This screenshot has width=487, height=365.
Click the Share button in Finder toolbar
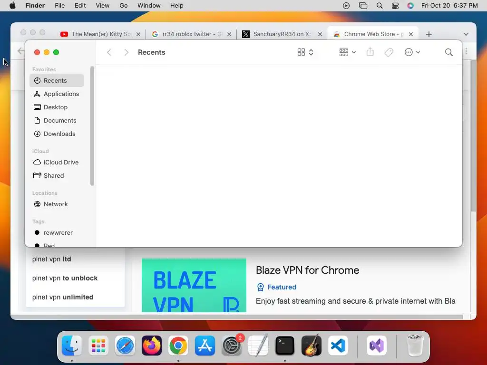point(370,52)
